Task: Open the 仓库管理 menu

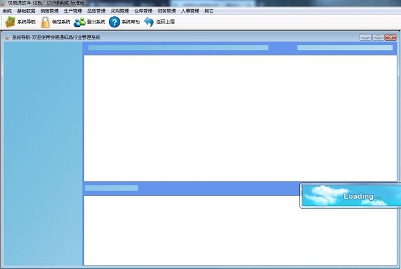Action: 143,11
